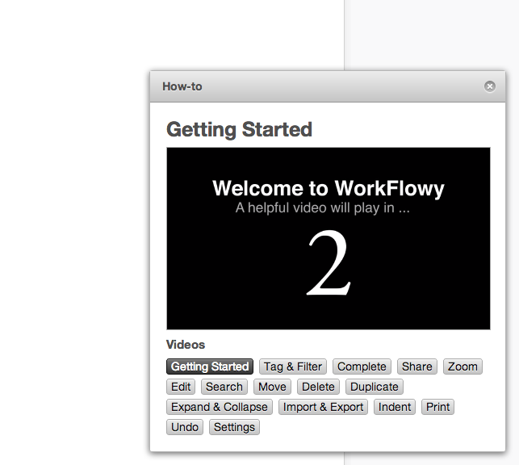Open the Indent video
The width and height of the screenshot is (519, 465).
pyautogui.click(x=395, y=407)
